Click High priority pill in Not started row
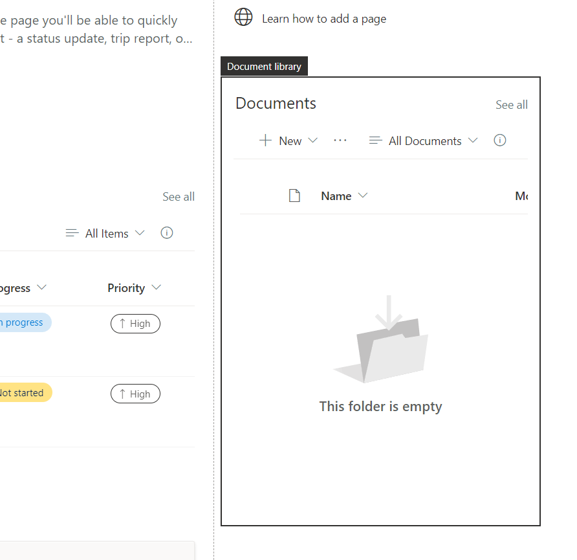The image size is (577, 560). [135, 394]
